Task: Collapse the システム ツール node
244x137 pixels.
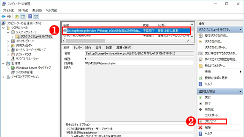Action: pyautogui.click(x=3, y=28)
